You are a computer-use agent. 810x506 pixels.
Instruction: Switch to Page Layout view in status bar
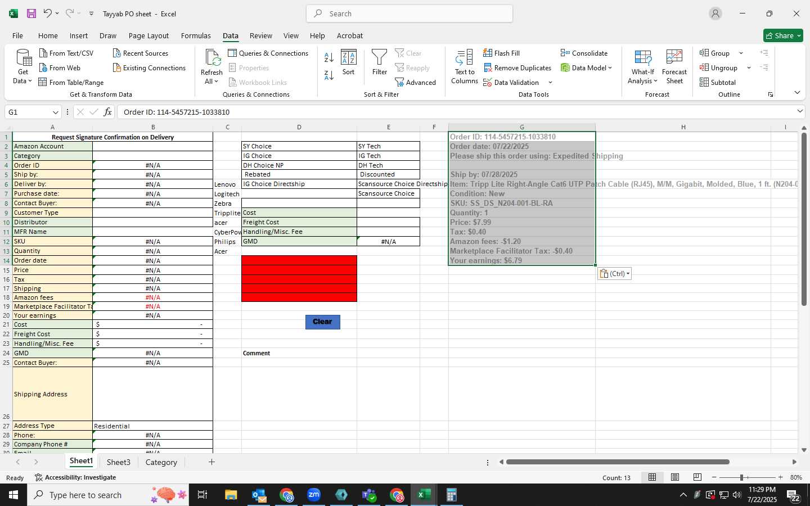675,477
